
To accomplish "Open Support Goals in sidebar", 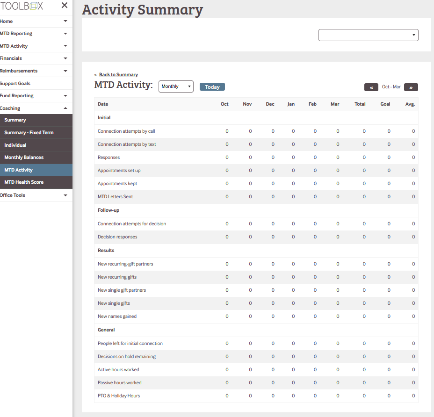I will 15,83.
